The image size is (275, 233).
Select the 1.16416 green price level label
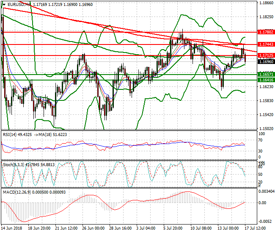pos(266,80)
